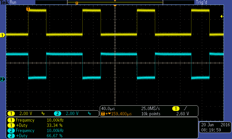The image size is (232, 139).
Task: Click the Tek logo
Action: point(4,2)
